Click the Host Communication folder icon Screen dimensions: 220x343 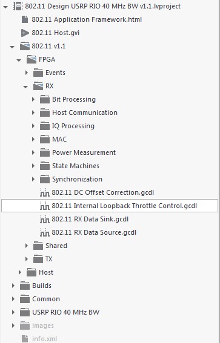[x=45, y=113]
